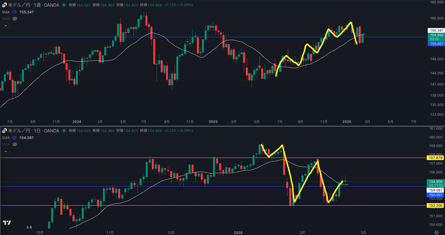Screen dimensions: 445x235
Task: Click the USD/JPY flag icon in daily chart
Action: (x=4, y=131)
